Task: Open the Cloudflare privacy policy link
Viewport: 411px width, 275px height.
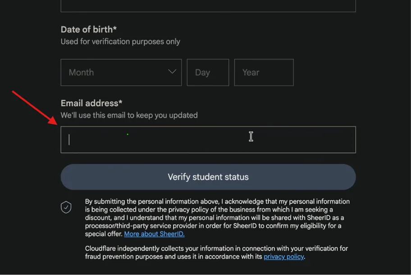Action: click(284, 257)
